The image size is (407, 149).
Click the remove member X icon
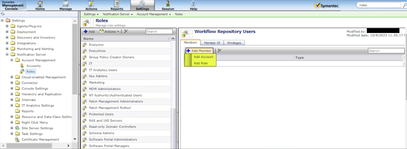tap(220, 51)
